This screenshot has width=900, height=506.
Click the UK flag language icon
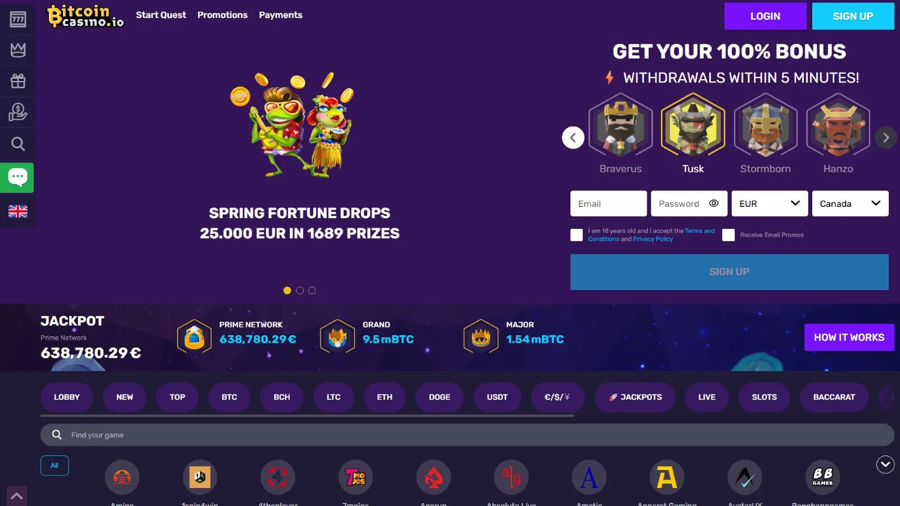(x=17, y=211)
